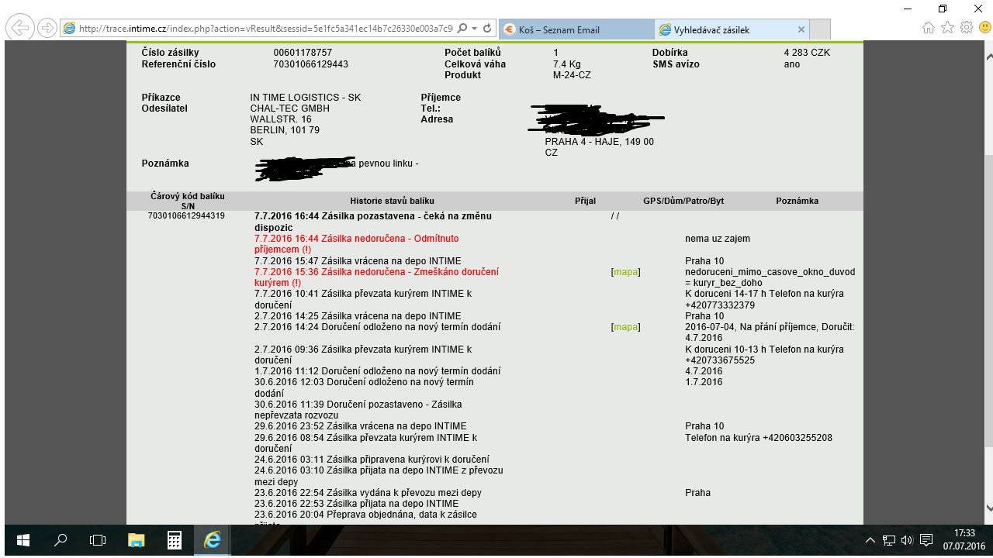This screenshot has width=993, height=558.
Task: Open the Tools gear icon
Action: pos(966,28)
